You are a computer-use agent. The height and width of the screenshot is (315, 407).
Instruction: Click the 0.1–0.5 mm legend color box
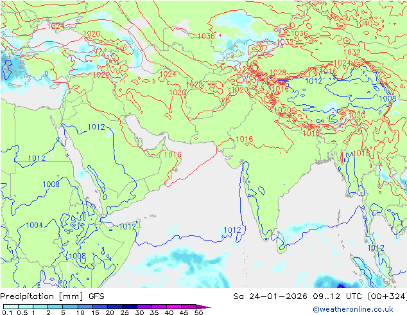(x=11, y=307)
